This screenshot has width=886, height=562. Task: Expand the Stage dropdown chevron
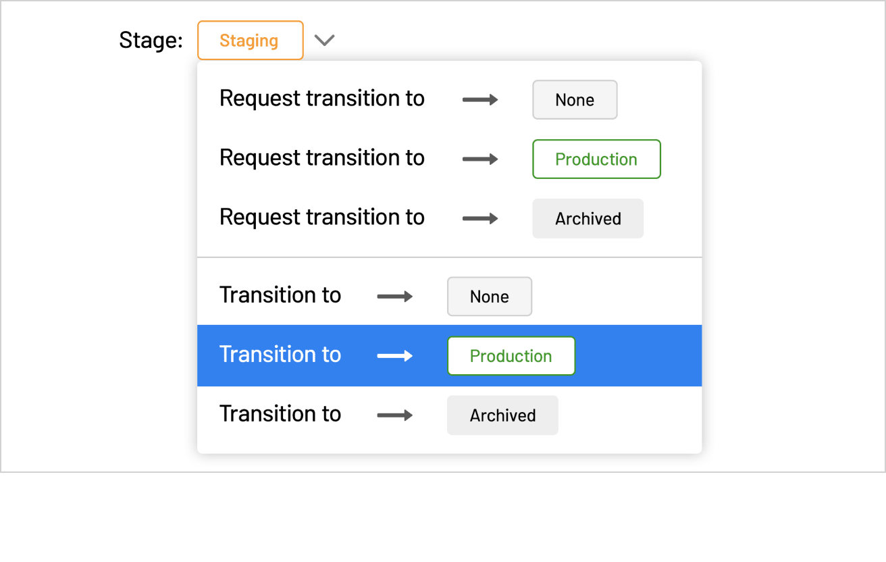(325, 41)
